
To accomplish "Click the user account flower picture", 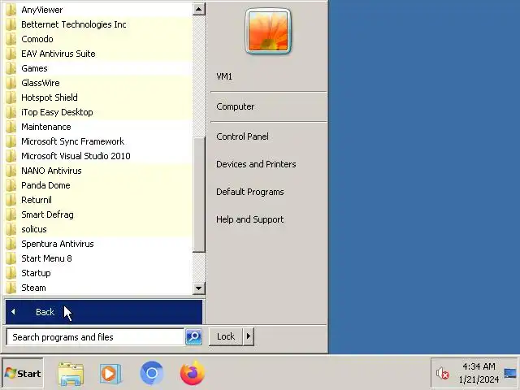I will tap(268, 31).
